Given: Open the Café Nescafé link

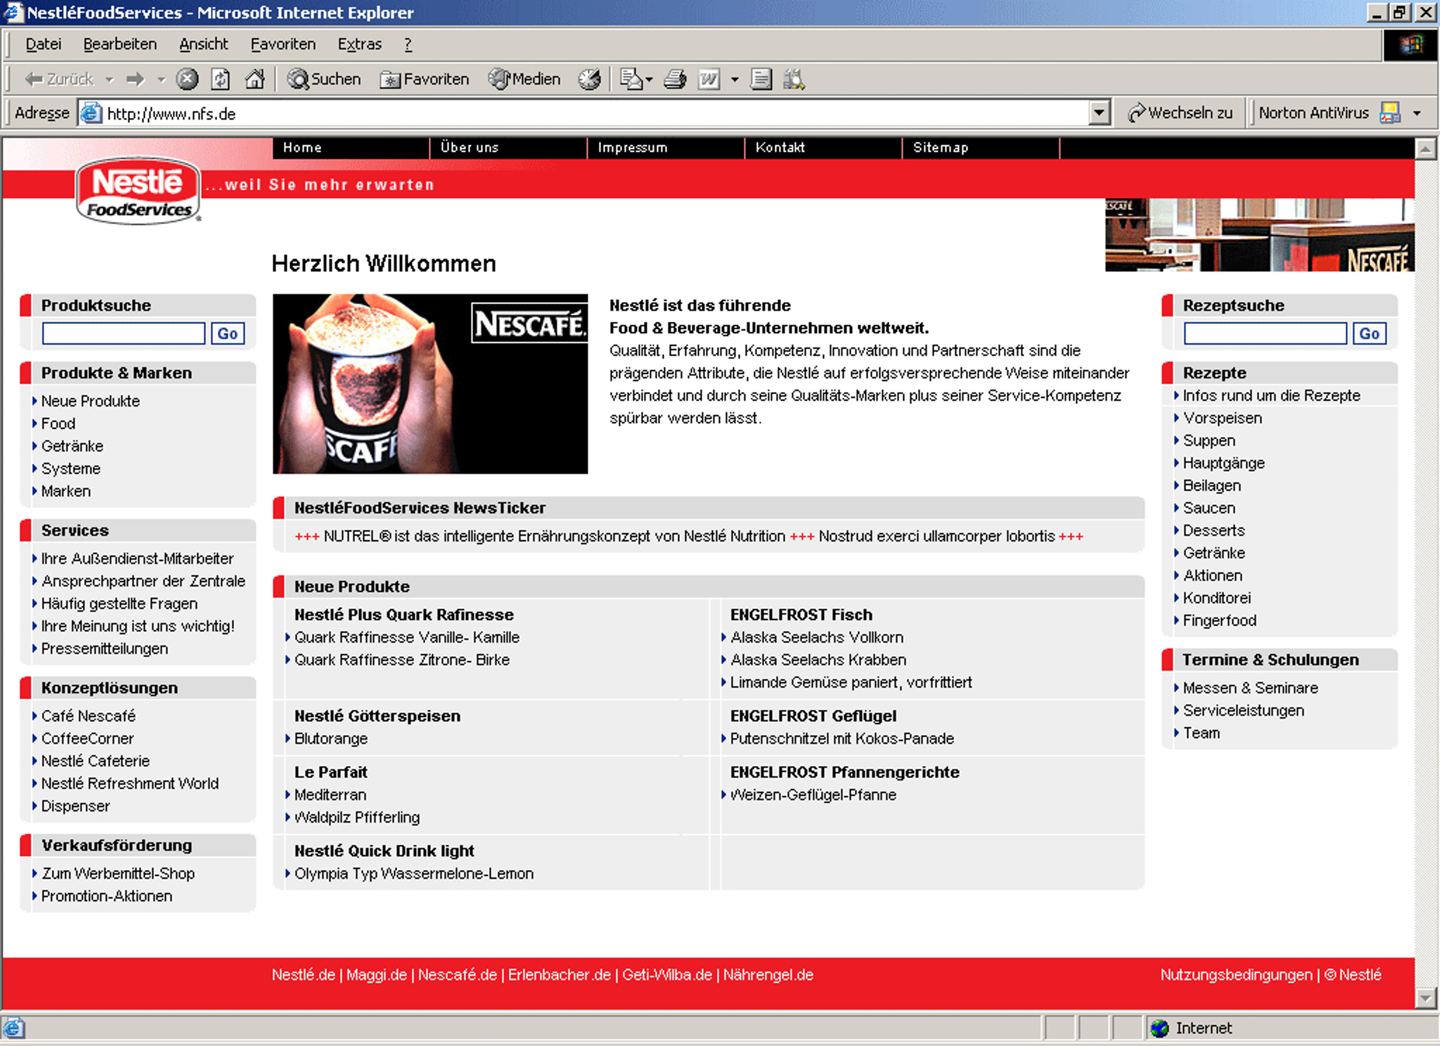Looking at the screenshot, I should pos(88,716).
